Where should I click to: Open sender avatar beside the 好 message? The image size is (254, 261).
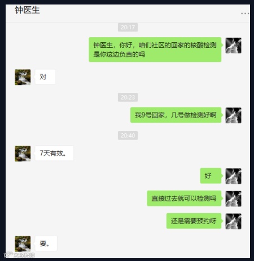[234, 176]
